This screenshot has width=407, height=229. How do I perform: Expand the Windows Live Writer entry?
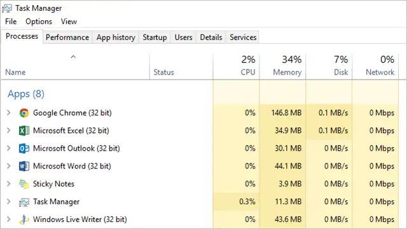8,219
